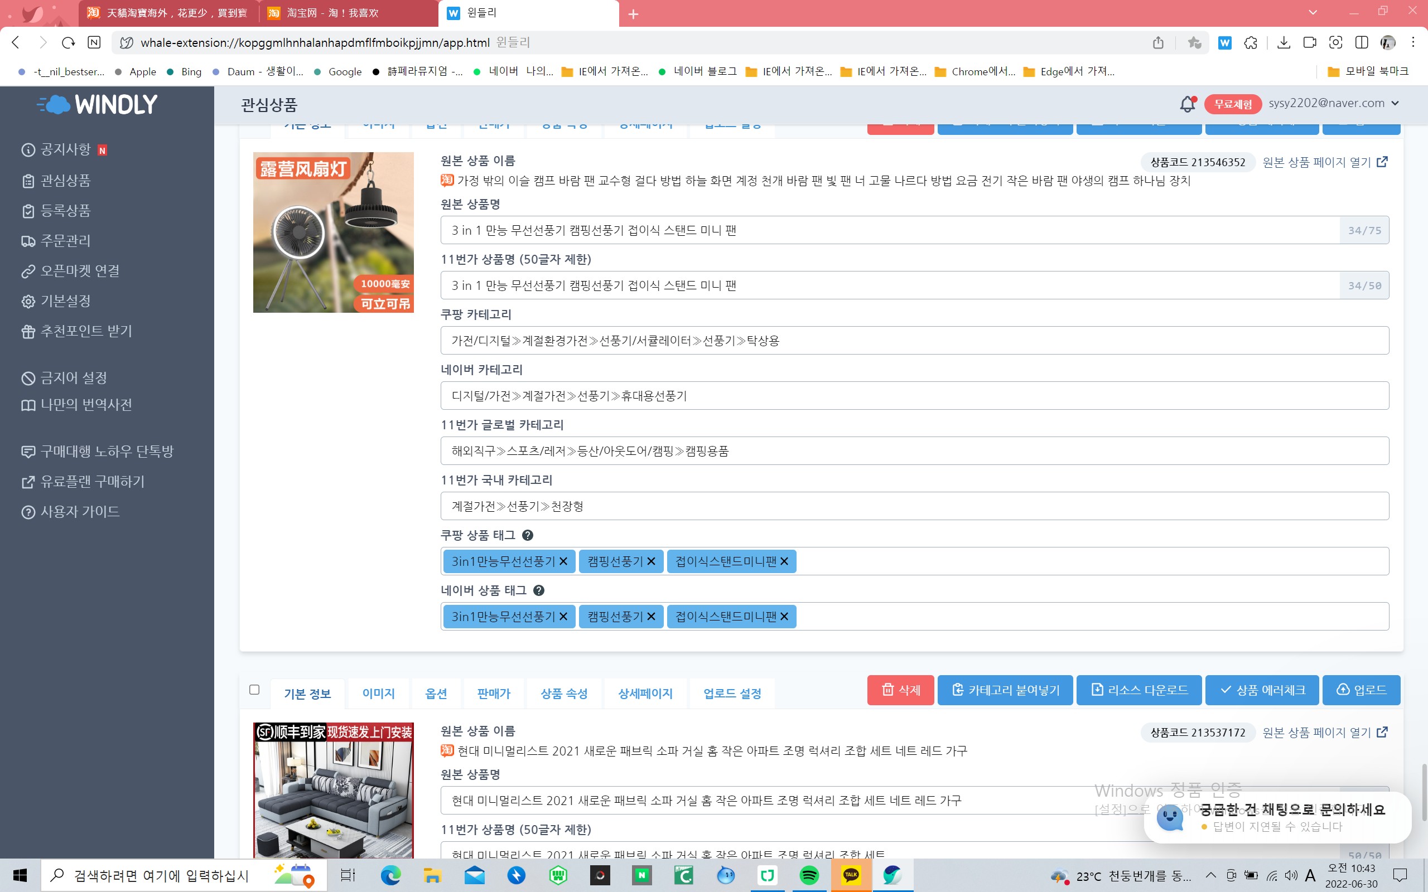Click 리소스 다운로드 button
Viewport: 1428px width, 892px height.
tap(1139, 690)
